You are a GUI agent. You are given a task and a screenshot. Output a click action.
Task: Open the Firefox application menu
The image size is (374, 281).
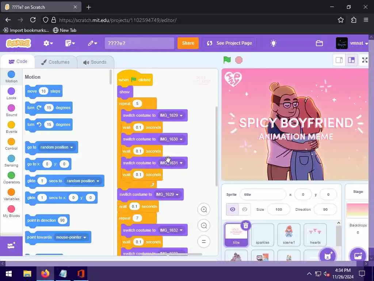[x=366, y=20]
